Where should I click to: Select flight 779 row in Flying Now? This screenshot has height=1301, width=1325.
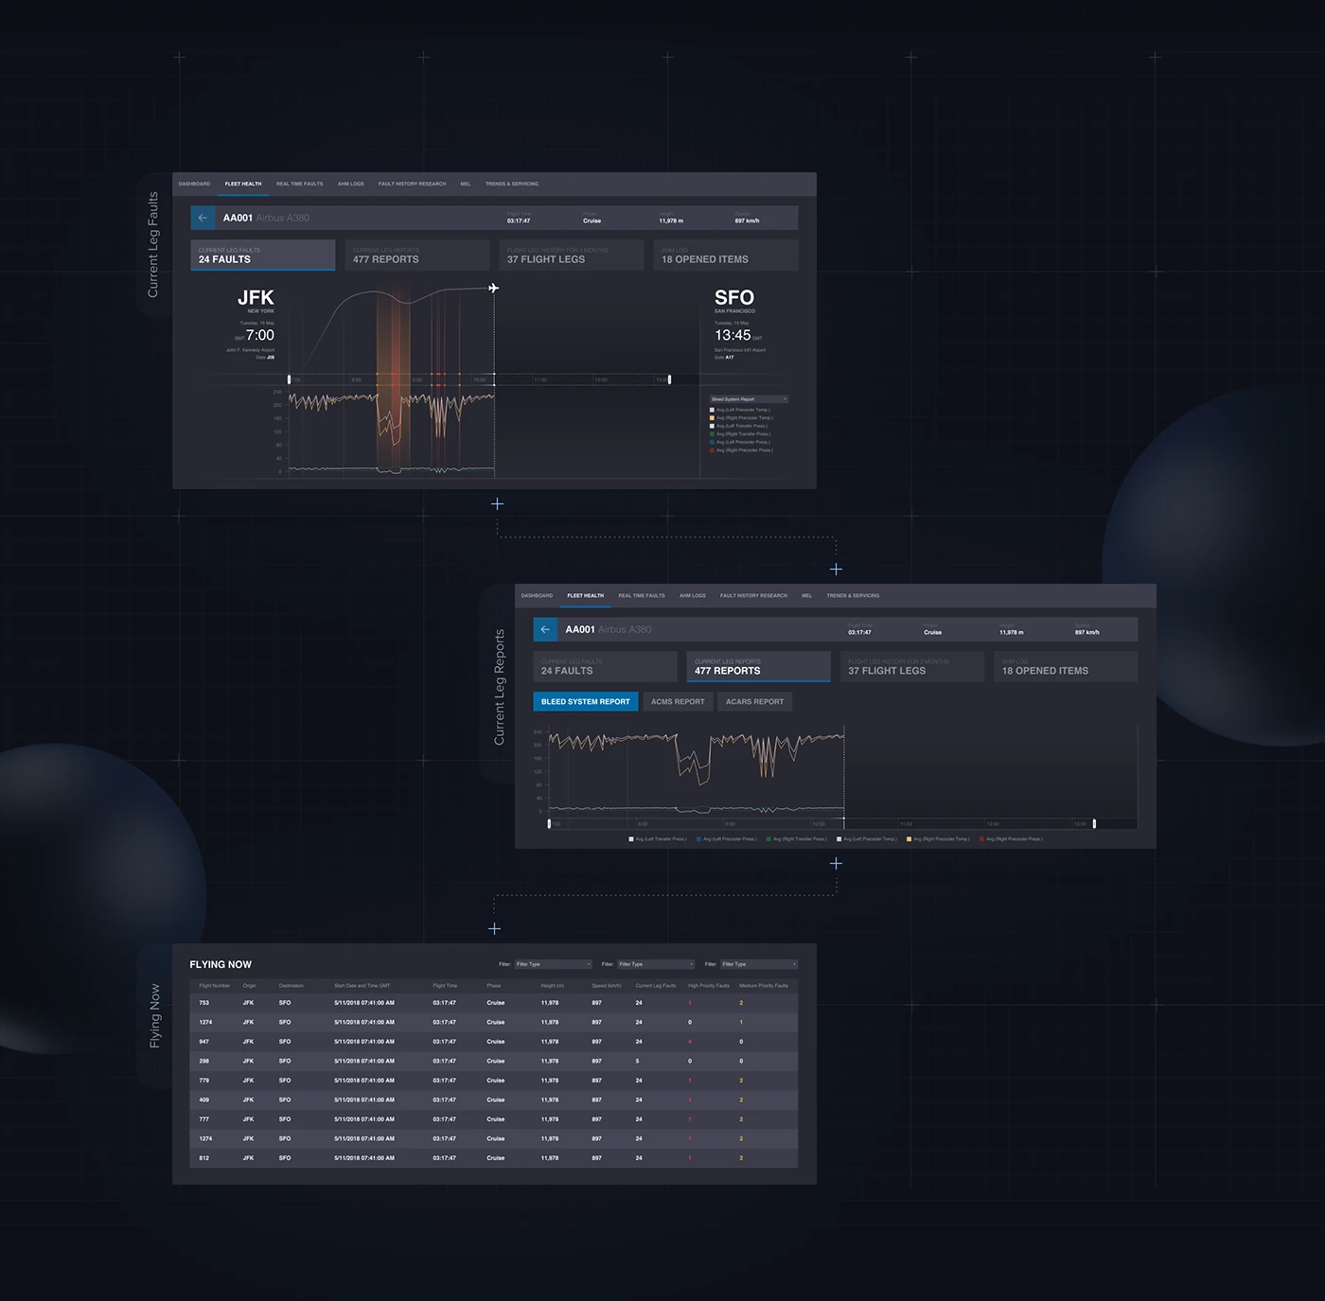click(494, 1081)
